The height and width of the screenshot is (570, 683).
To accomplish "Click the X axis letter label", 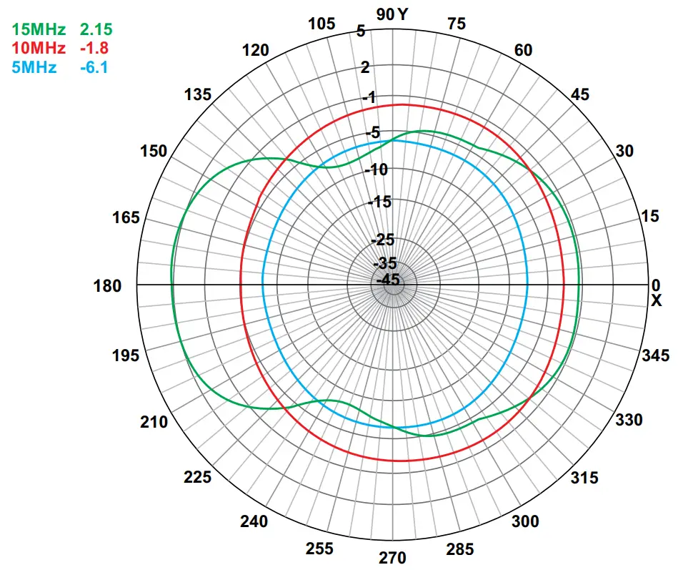I will pyautogui.click(x=656, y=301).
